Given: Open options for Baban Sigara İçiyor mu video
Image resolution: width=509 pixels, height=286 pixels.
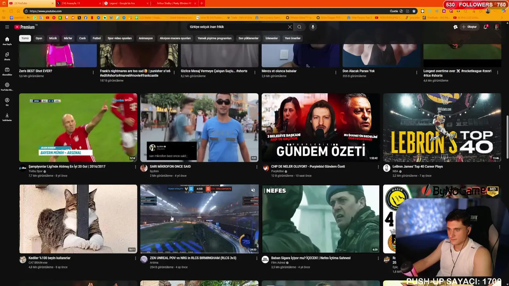Looking at the screenshot, I should pyautogui.click(x=378, y=258).
